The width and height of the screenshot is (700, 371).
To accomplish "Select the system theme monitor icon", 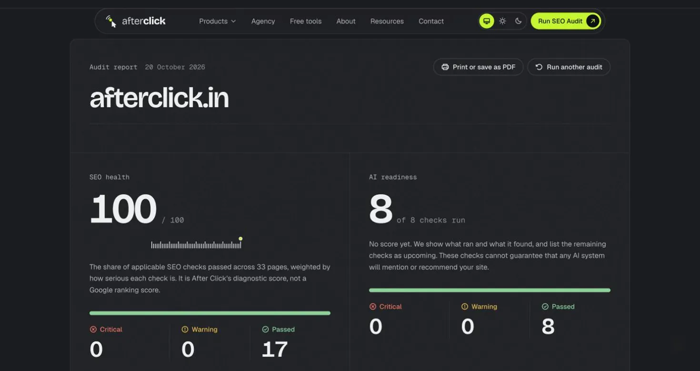I will [x=486, y=21].
